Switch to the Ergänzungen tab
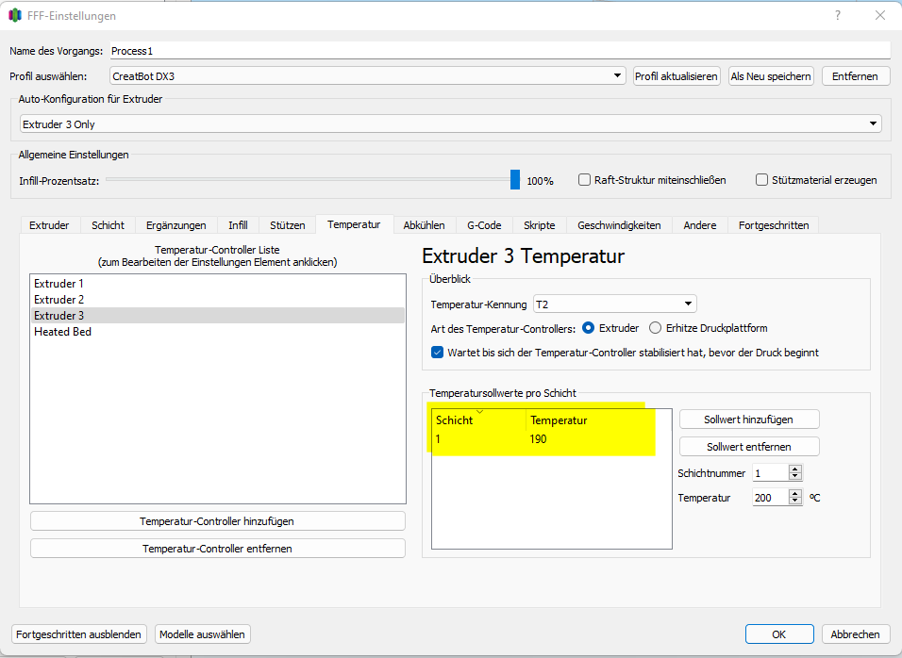 coord(176,225)
